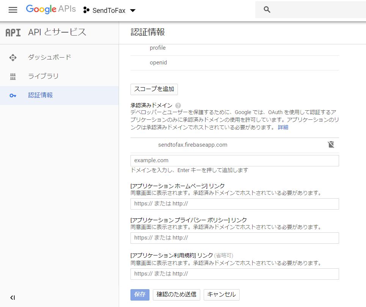Open the 詳細 link
The height and width of the screenshot is (307, 366).
283,127
